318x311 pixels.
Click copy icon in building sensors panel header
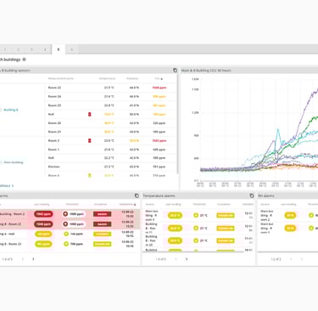(x=175, y=71)
